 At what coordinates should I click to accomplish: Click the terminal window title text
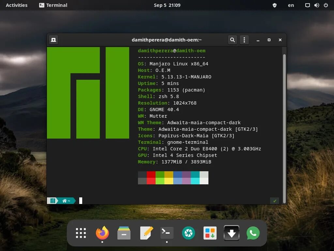tap(167, 40)
